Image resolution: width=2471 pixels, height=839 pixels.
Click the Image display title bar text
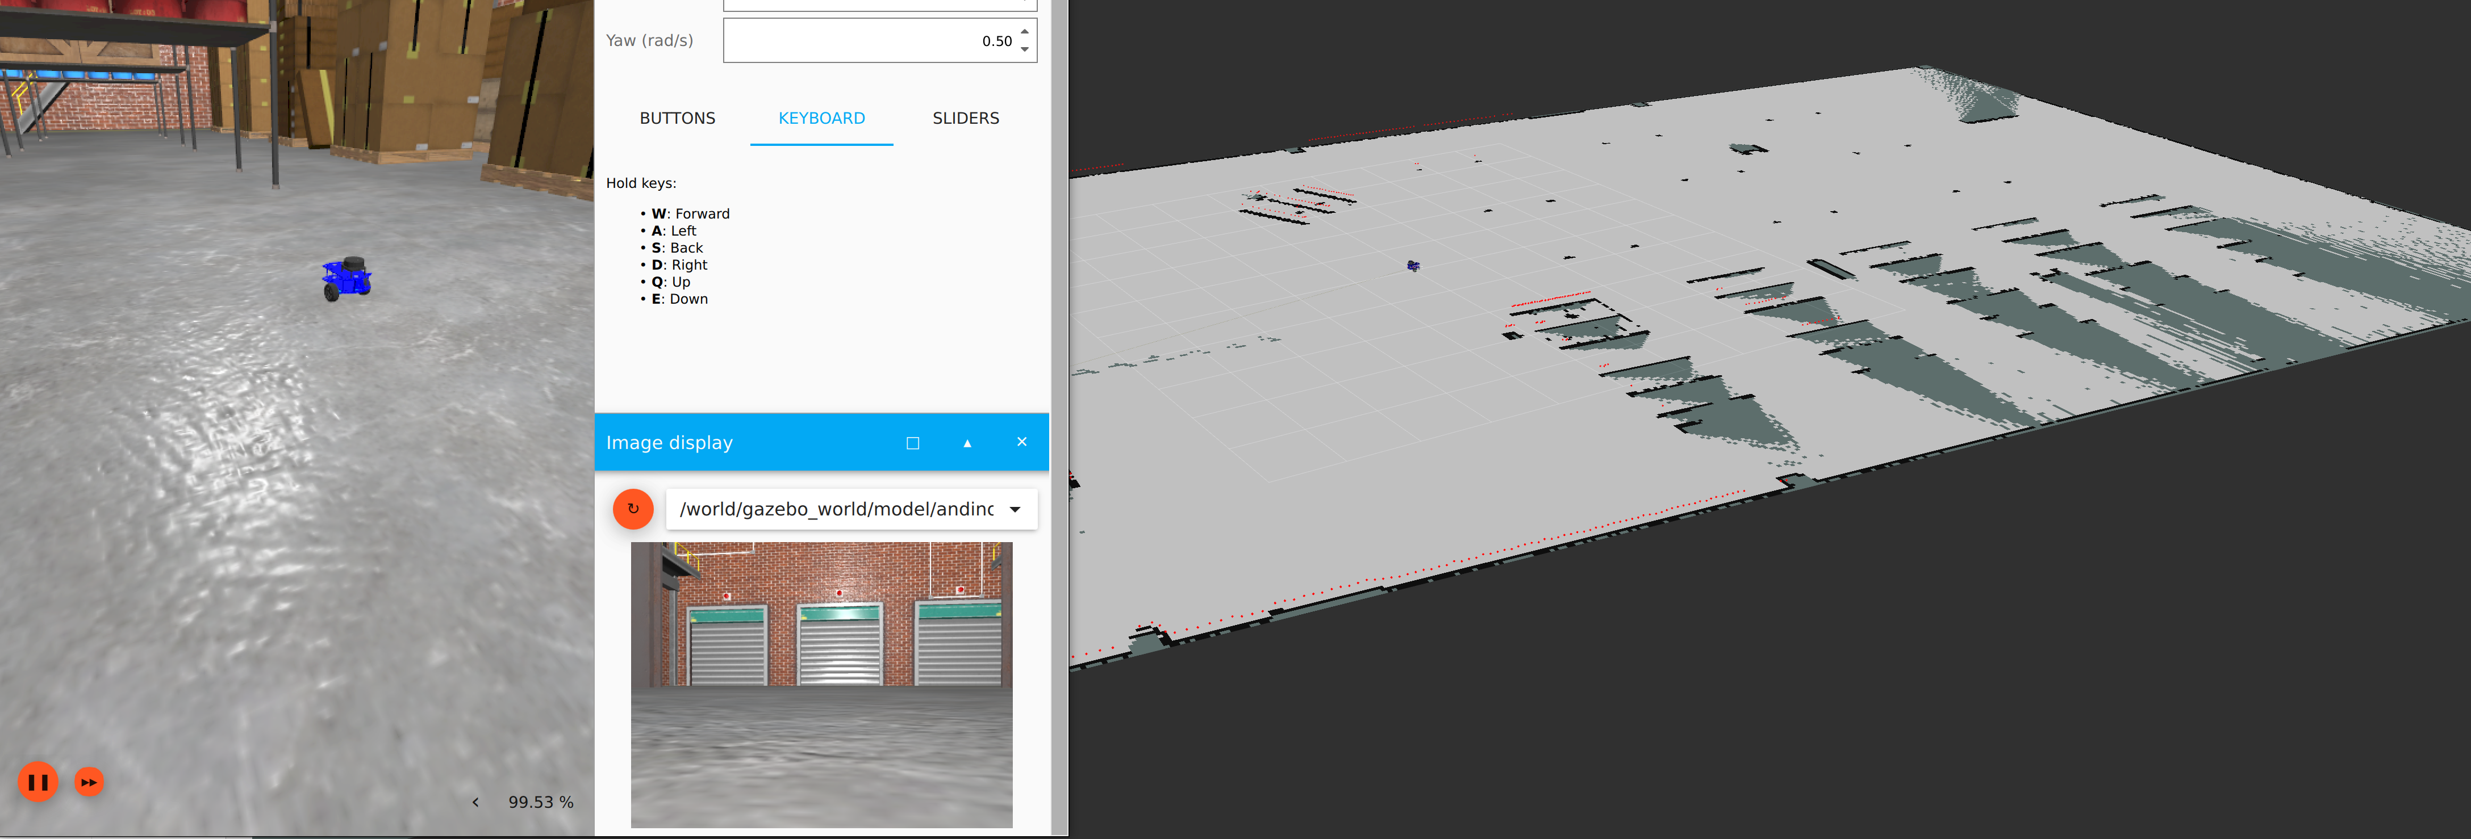670,443
